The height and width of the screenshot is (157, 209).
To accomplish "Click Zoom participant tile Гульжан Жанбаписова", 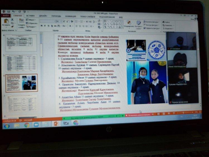I will 183,77.
